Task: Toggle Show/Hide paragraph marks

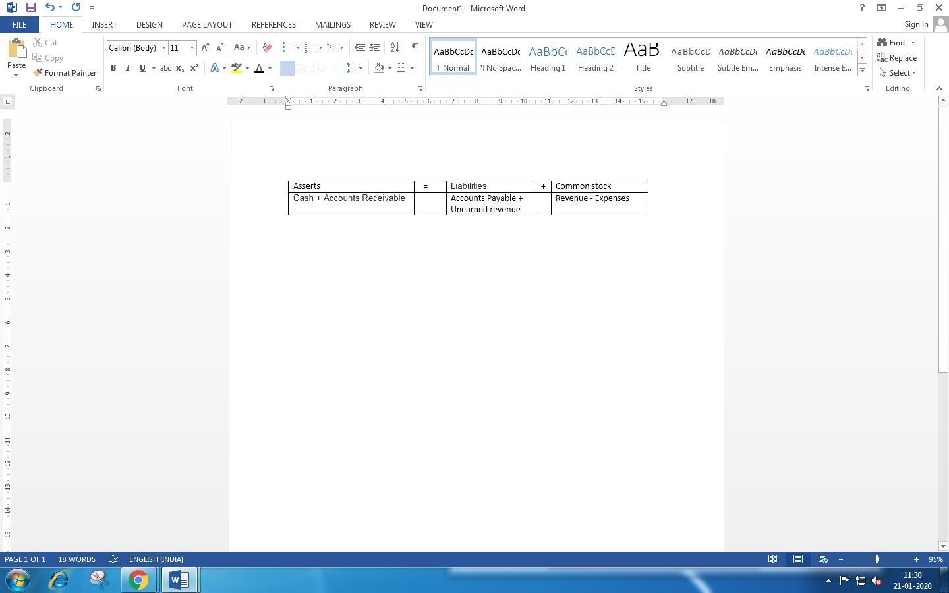Action: coord(415,47)
